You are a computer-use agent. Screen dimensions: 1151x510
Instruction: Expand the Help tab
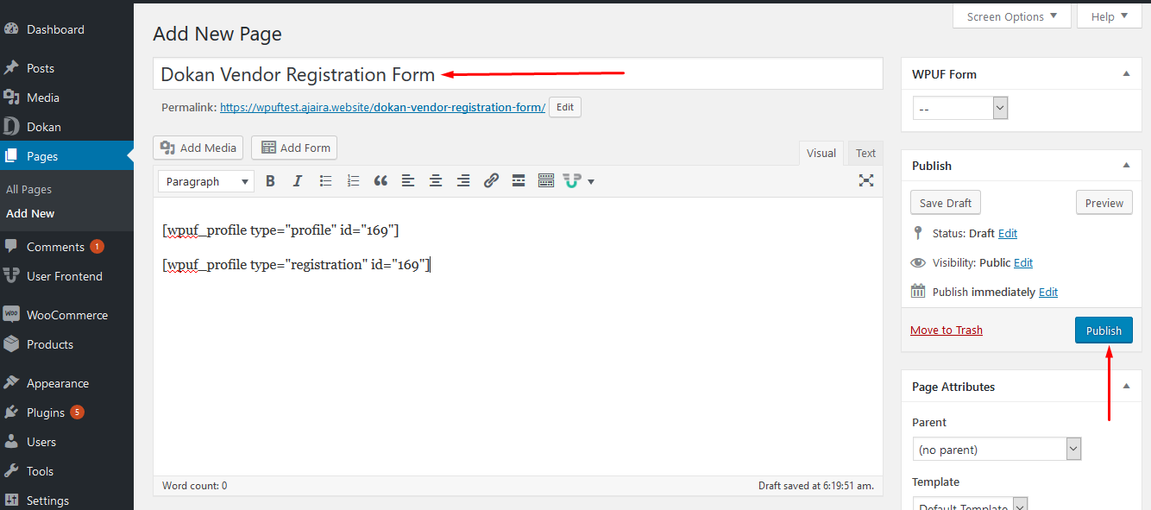(1110, 16)
